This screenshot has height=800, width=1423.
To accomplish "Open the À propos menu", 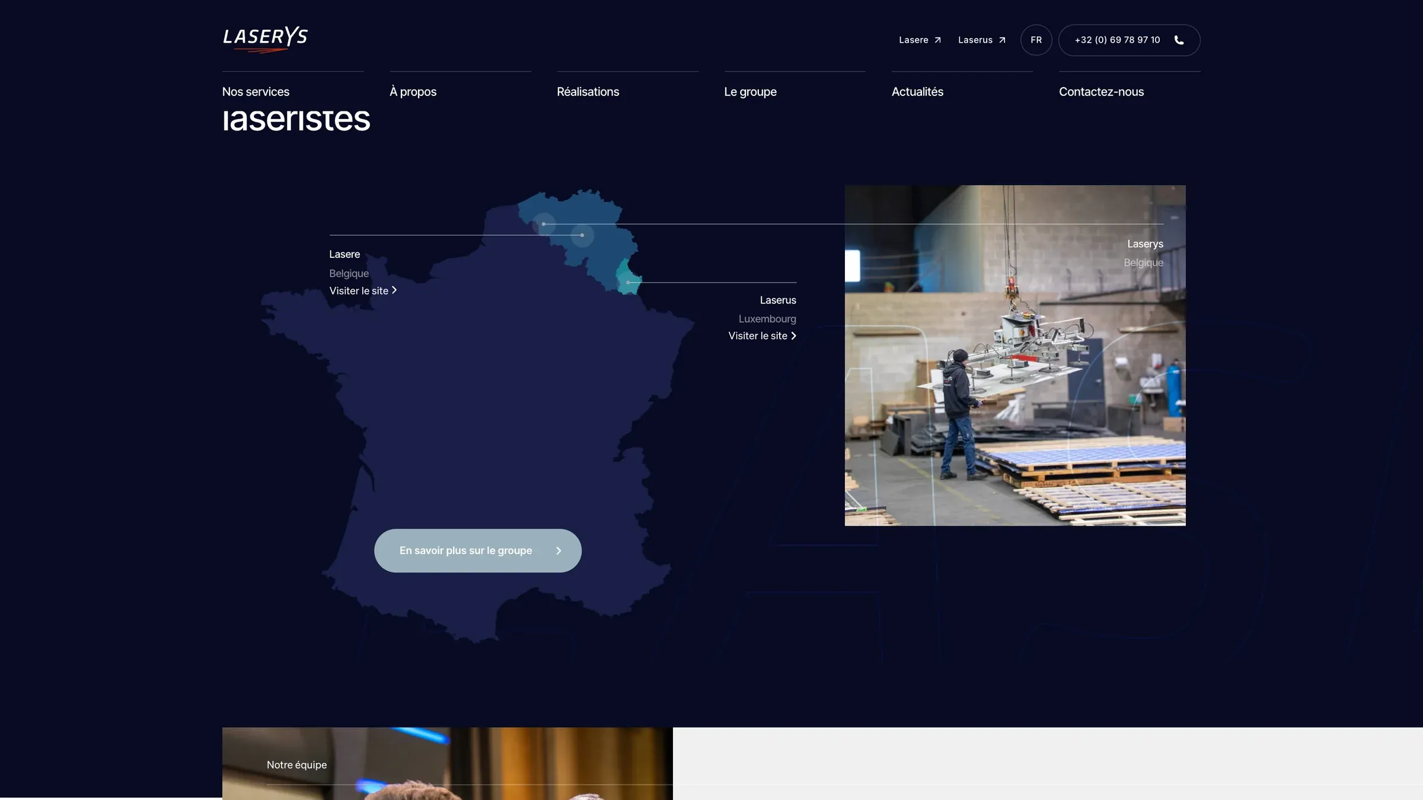I will coord(413,92).
